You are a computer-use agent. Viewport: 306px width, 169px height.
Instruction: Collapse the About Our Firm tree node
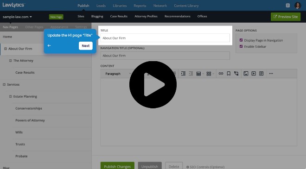click(x=6, y=49)
